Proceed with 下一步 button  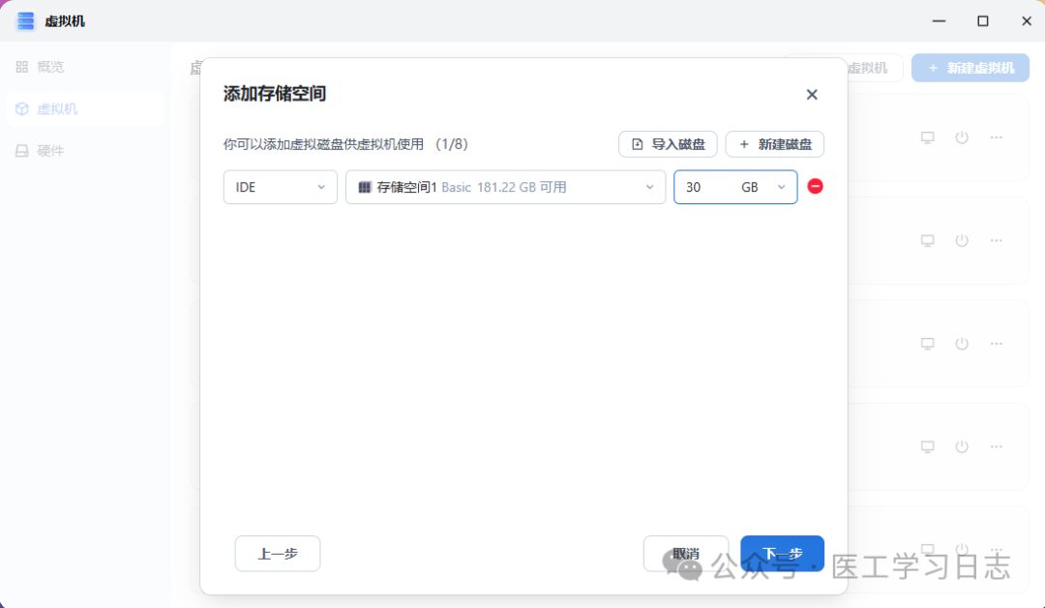(x=782, y=554)
